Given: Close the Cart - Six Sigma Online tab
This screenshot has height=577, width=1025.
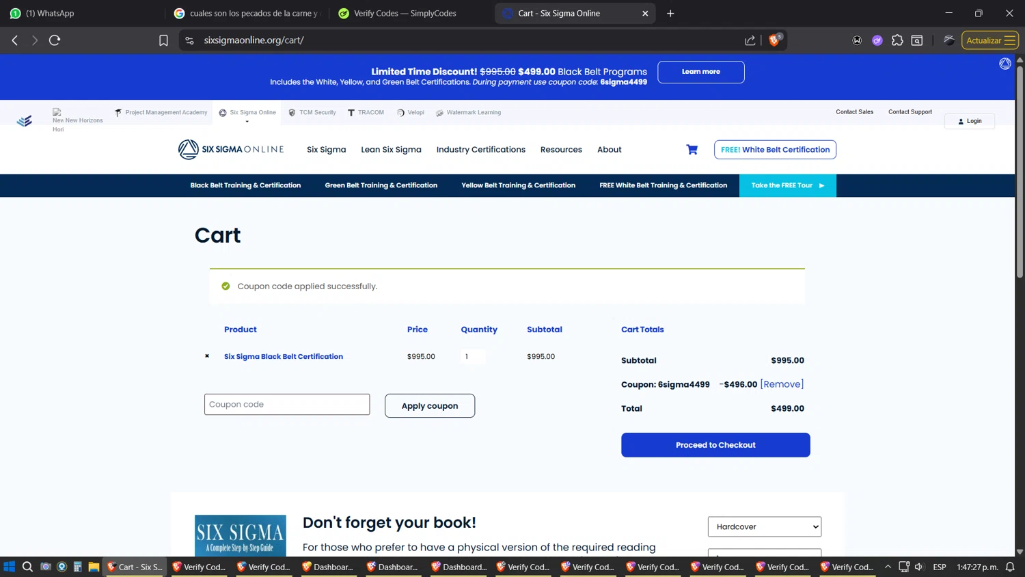Looking at the screenshot, I should point(645,13).
